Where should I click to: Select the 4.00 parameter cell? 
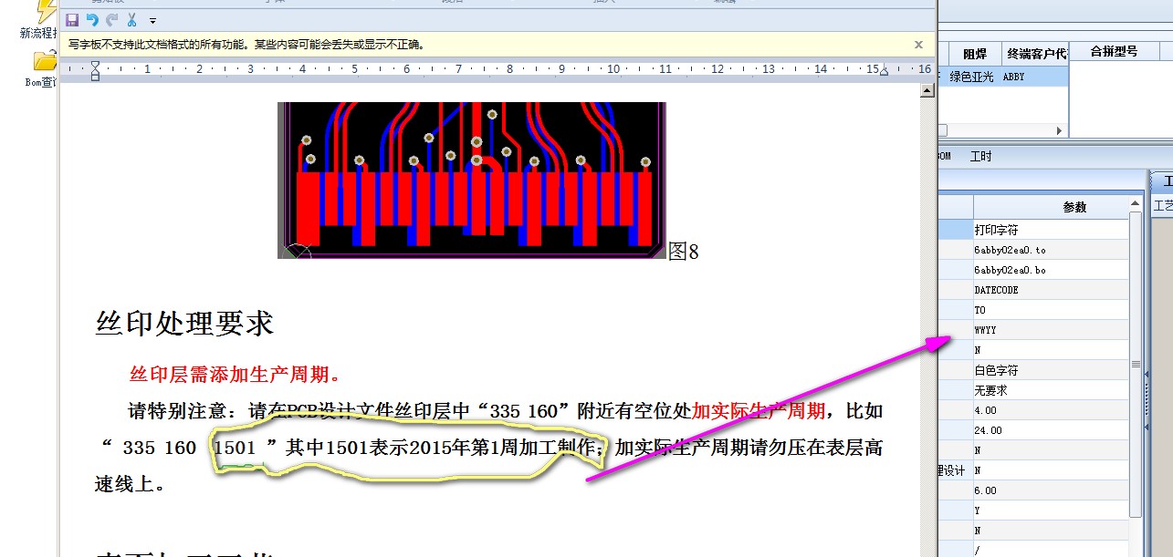1052,410
